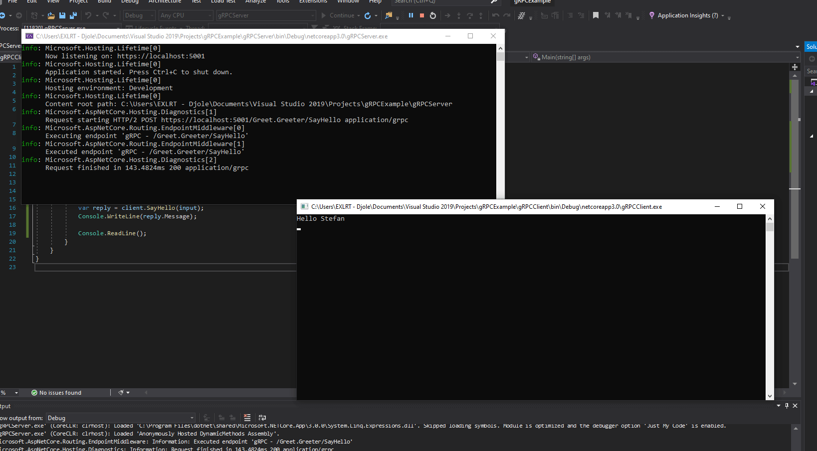The width and height of the screenshot is (817, 451).
Task: Minimize the gRPCServer console window
Action: point(447,36)
